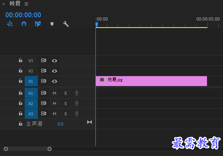Enable voice-over record on A2
The width and height of the screenshot is (223, 156).
[77, 103]
